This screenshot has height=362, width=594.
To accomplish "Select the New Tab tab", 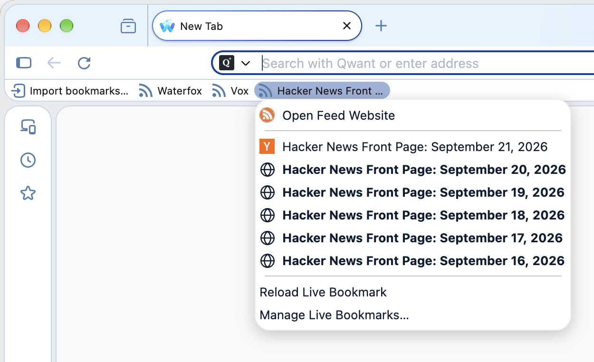I will tap(257, 26).
